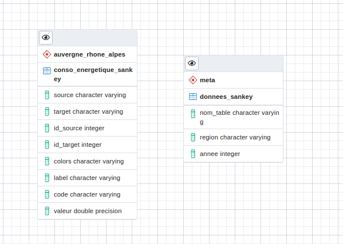Select the code character varying column
This screenshot has width=343, height=244.
[87, 194]
